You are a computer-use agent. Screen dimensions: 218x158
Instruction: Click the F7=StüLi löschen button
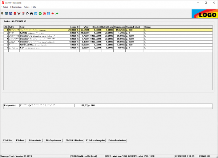74,140
